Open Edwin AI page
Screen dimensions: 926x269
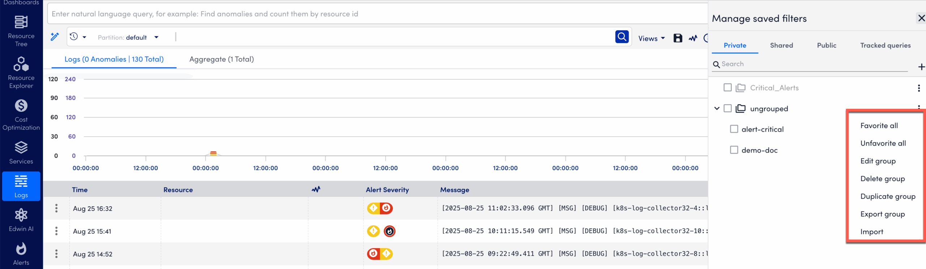tap(21, 220)
